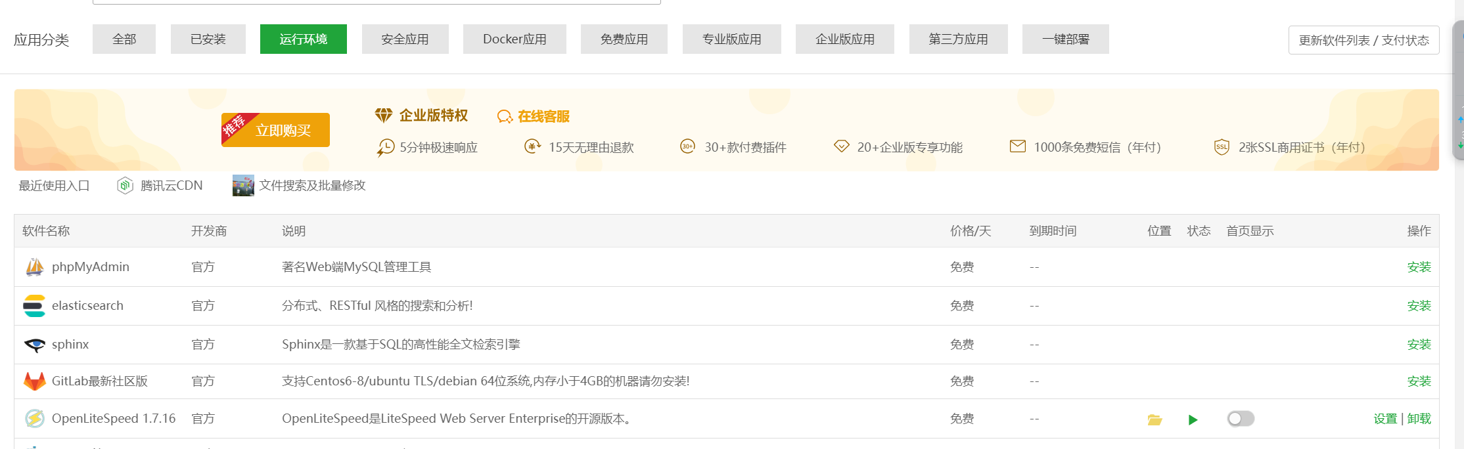The width and height of the screenshot is (1464, 449).
Task: Click the GitLab最新社区版 software name
Action: (x=100, y=381)
